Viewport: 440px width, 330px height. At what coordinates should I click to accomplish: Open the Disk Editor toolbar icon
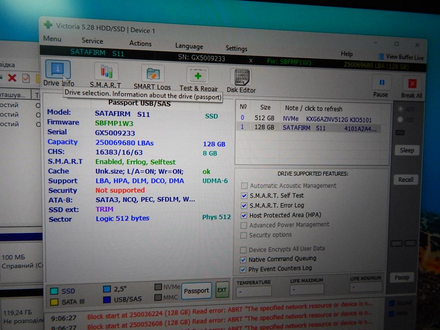241,77
